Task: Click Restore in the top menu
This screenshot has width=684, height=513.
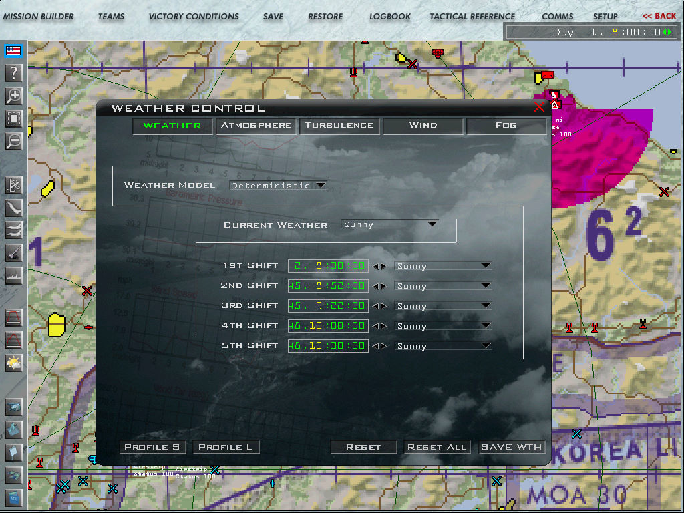Action: click(x=325, y=17)
